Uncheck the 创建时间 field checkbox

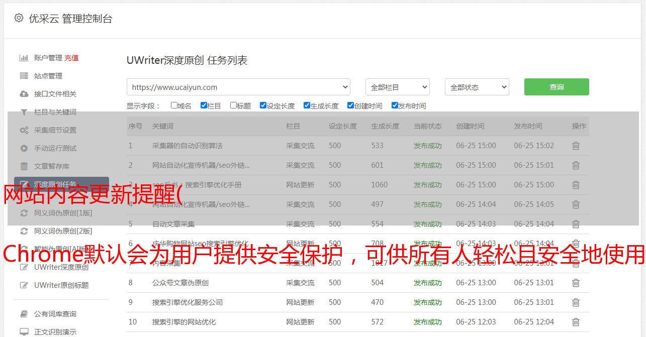[x=350, y=105]
